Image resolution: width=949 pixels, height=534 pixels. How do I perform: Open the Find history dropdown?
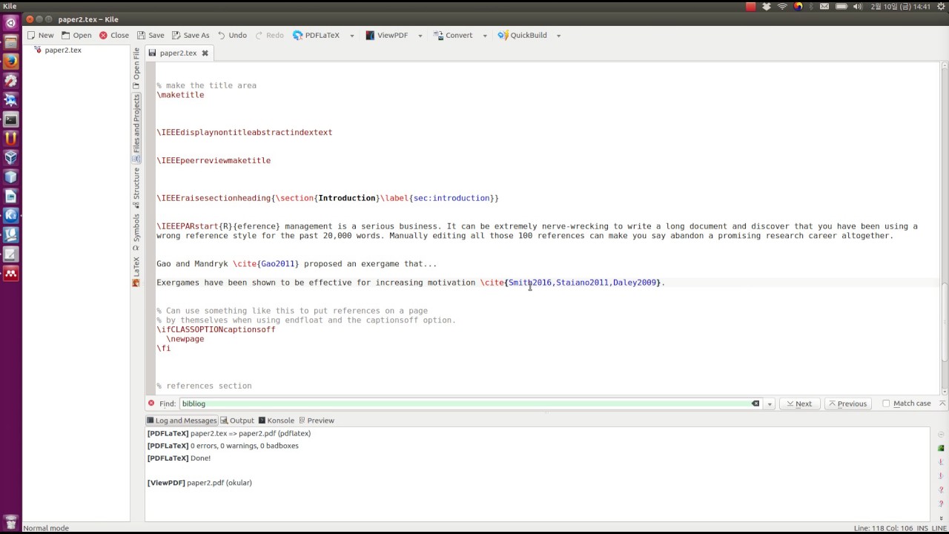point(770,404)
